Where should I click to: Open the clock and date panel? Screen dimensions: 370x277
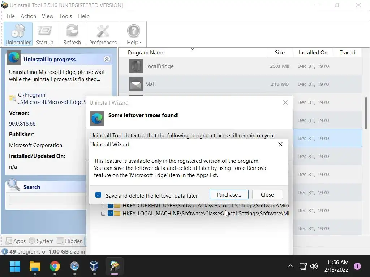tap(336, 266)
